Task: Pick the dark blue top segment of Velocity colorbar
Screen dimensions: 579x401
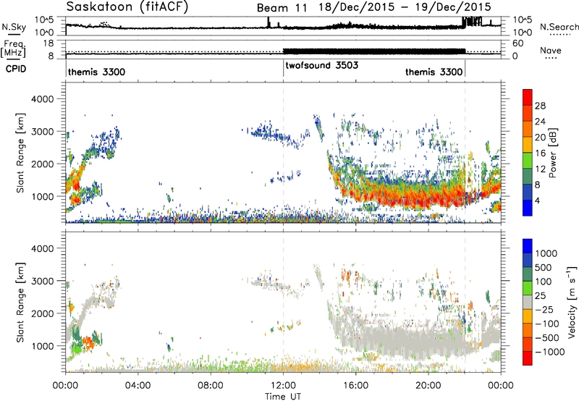Action: click(x=528, y=245)
